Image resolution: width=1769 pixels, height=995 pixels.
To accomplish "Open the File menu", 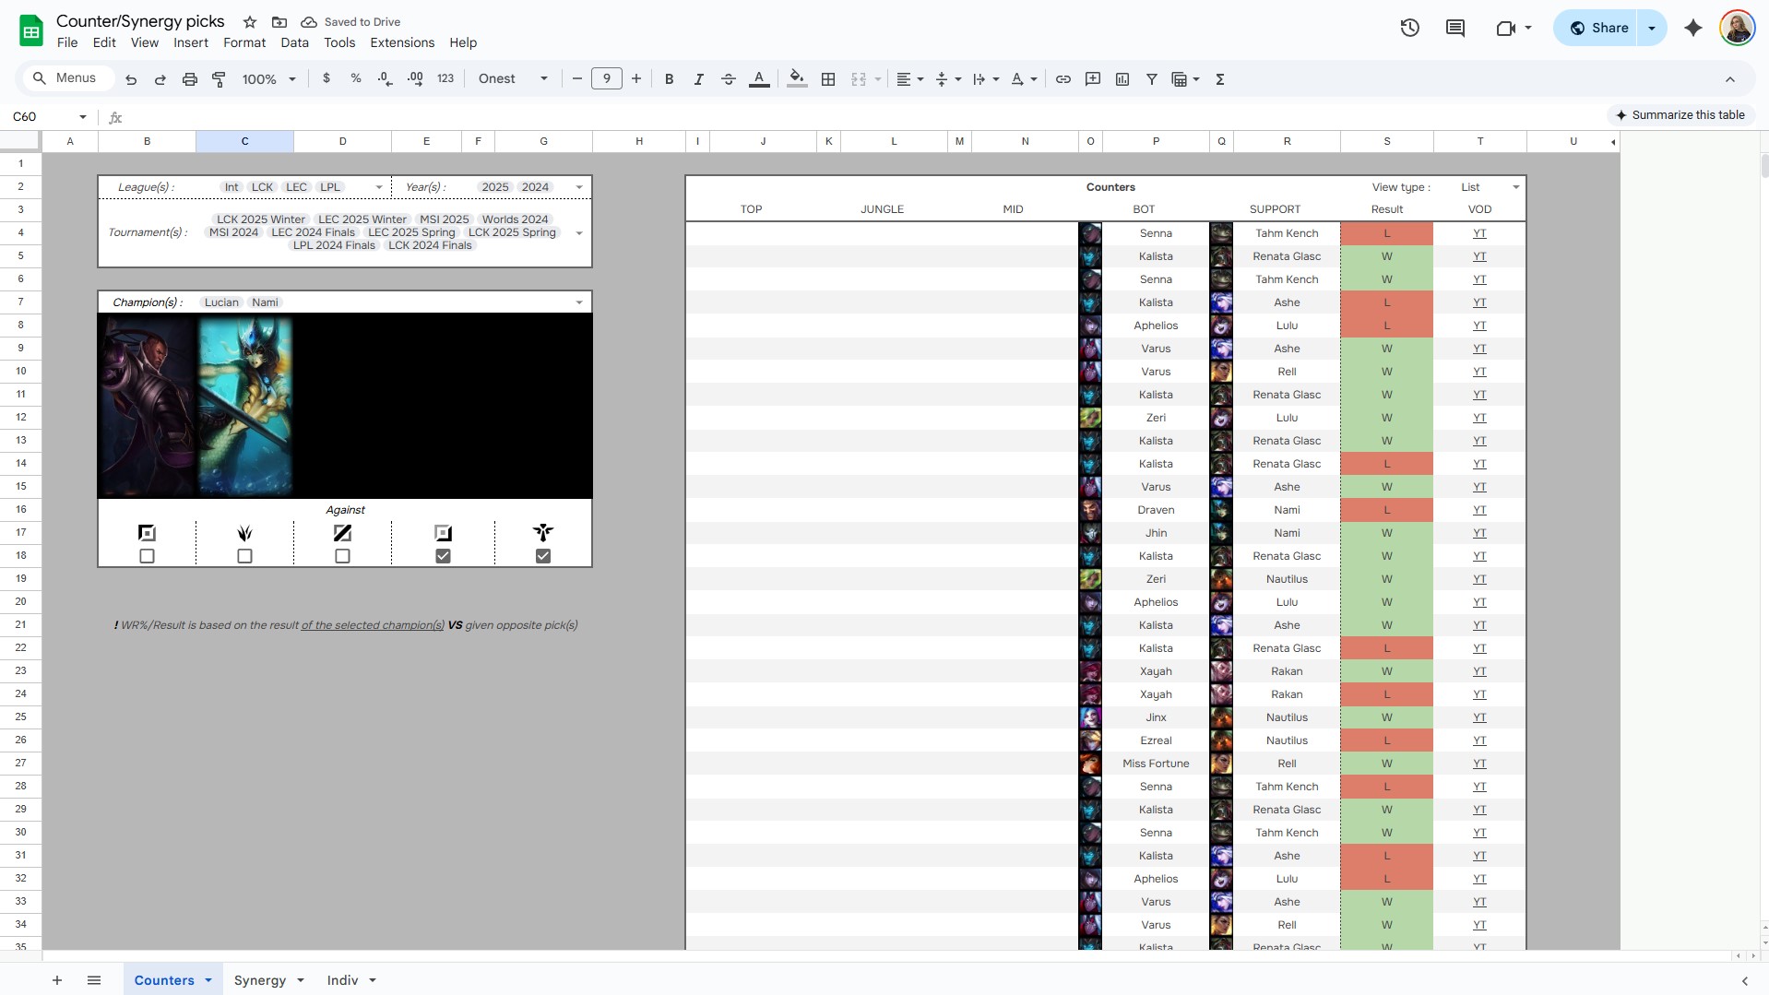I will click(67, 42).
